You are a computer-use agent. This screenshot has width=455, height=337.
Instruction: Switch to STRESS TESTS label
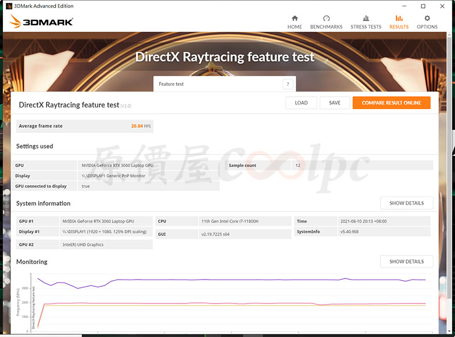tap(366, 27)
